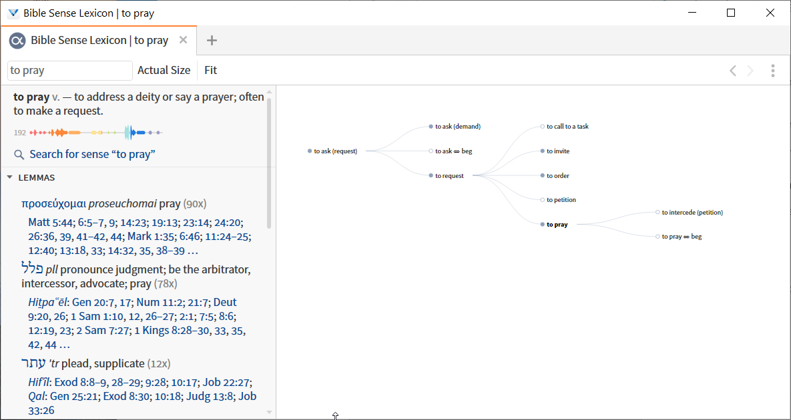
Task: Close the Bible Sense Lexicon tab
Action: point(183,40)
